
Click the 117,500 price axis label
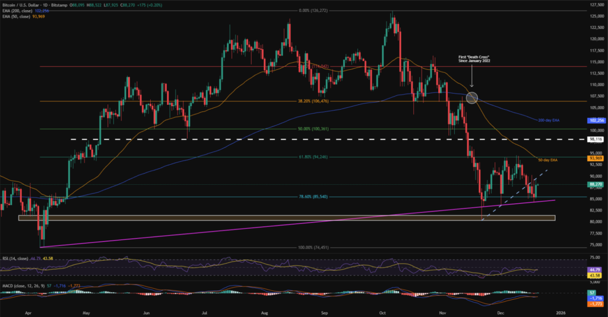tap(597, 50)
